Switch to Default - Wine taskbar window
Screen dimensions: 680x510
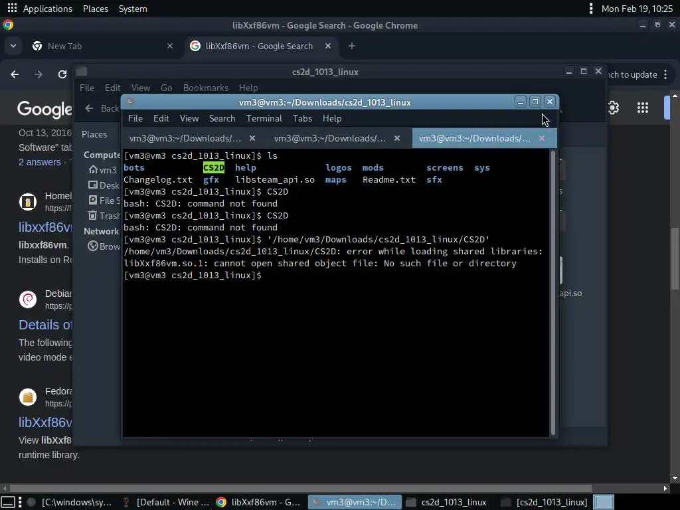coord(167,502)
